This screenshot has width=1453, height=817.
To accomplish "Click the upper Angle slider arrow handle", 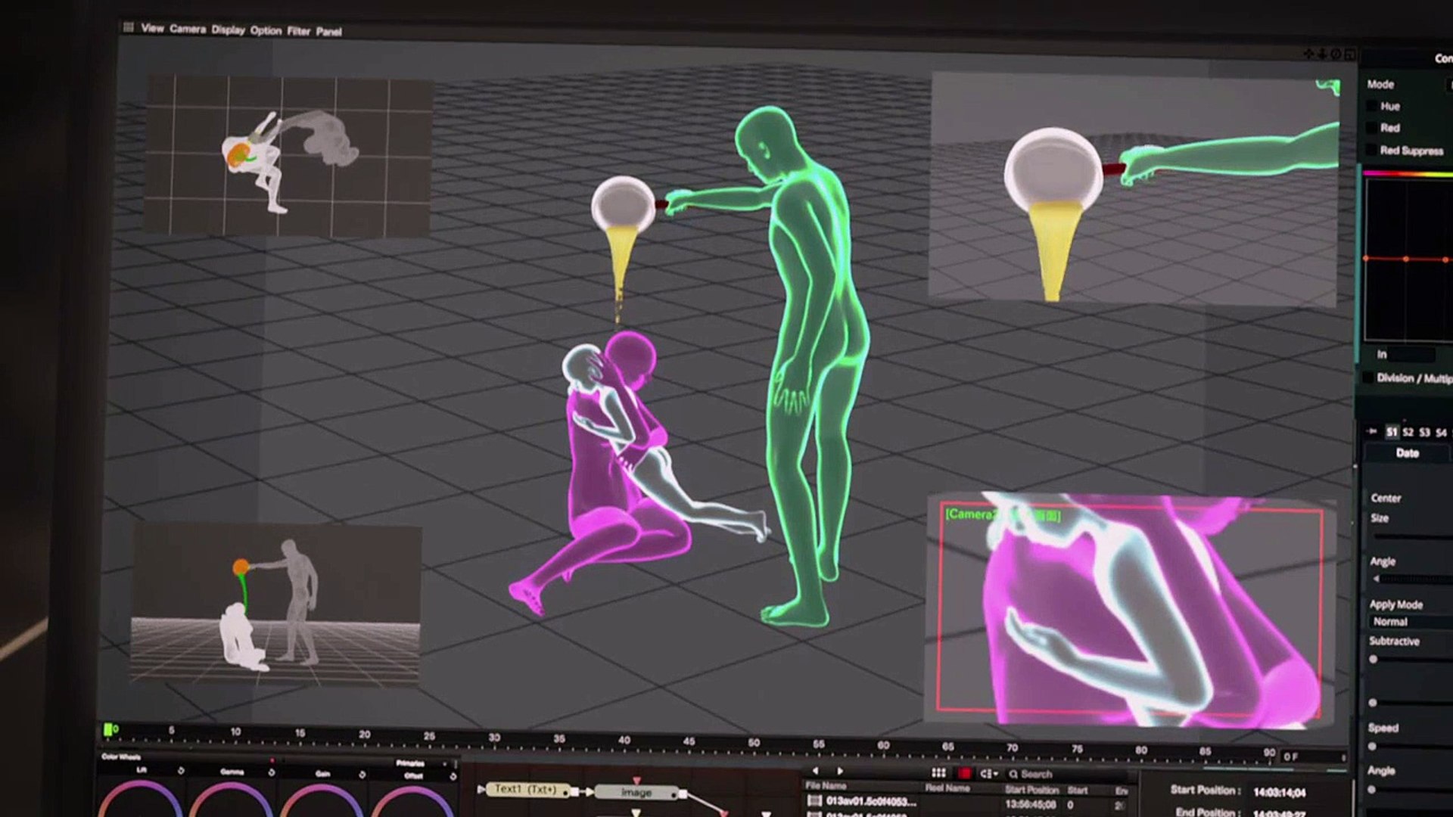I will (x=1377, y=579).
